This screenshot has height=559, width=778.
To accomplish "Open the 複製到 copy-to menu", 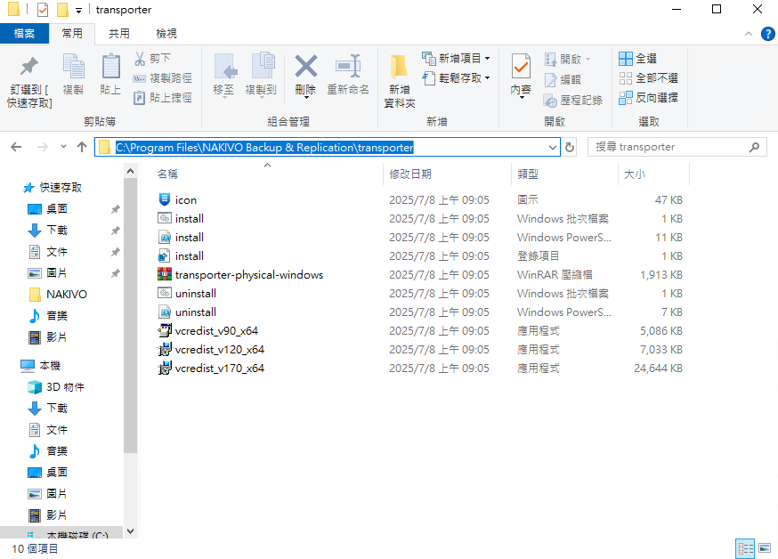I will [x=261, y=76].
